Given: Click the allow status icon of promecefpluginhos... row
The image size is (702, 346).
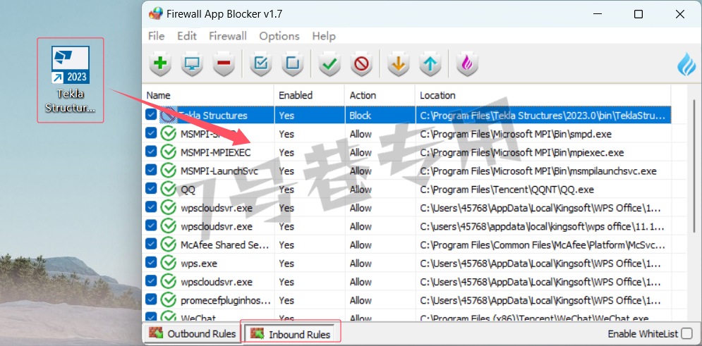Looking at the screenshot, I should click(x=169, y=300).
